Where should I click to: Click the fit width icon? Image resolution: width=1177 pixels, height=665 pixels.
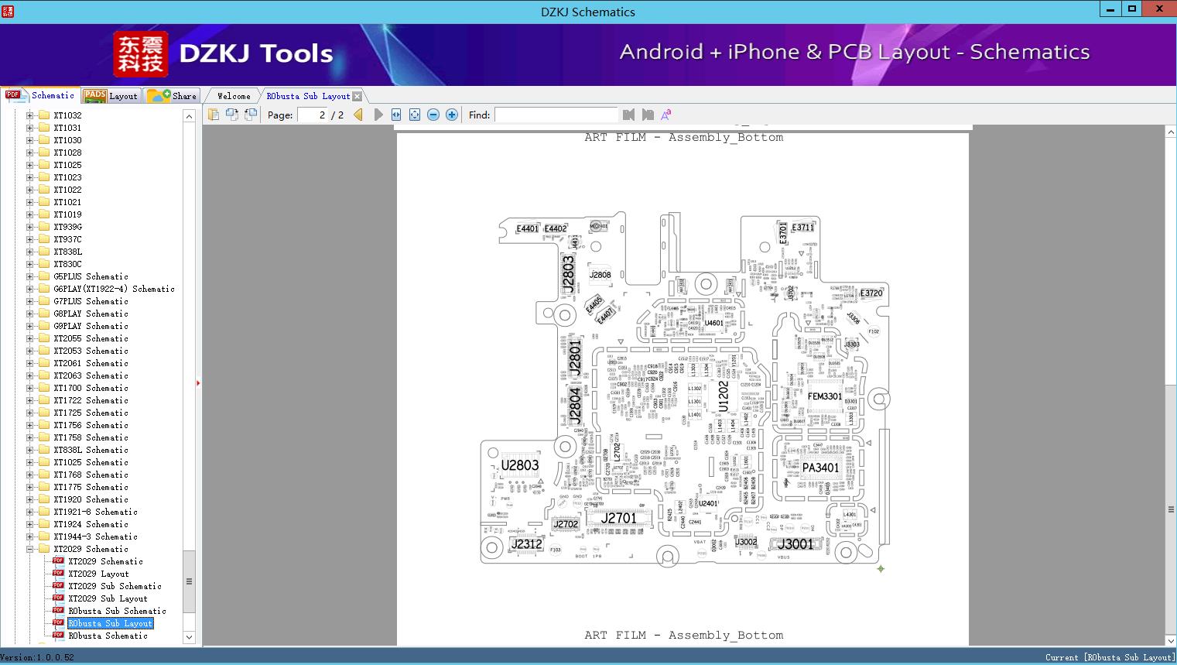pyautogui.click(x=396, y=115)
